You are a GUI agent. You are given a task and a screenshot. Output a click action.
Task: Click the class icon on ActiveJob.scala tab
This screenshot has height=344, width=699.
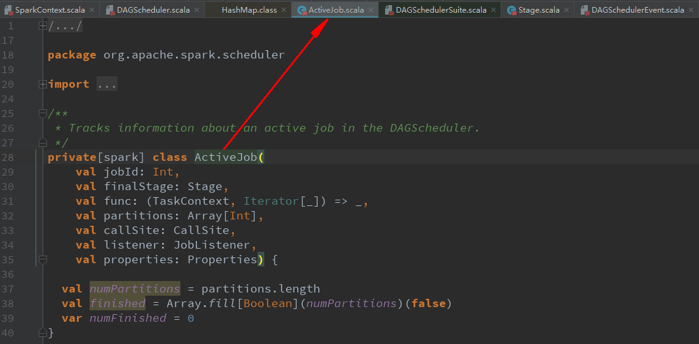tap(302, 10)
